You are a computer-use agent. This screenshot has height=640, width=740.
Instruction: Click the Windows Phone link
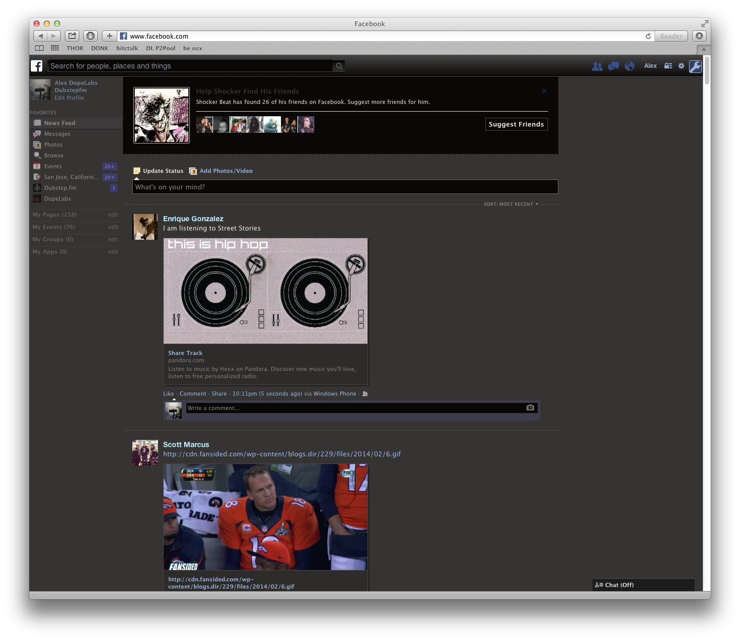(334, 394)
